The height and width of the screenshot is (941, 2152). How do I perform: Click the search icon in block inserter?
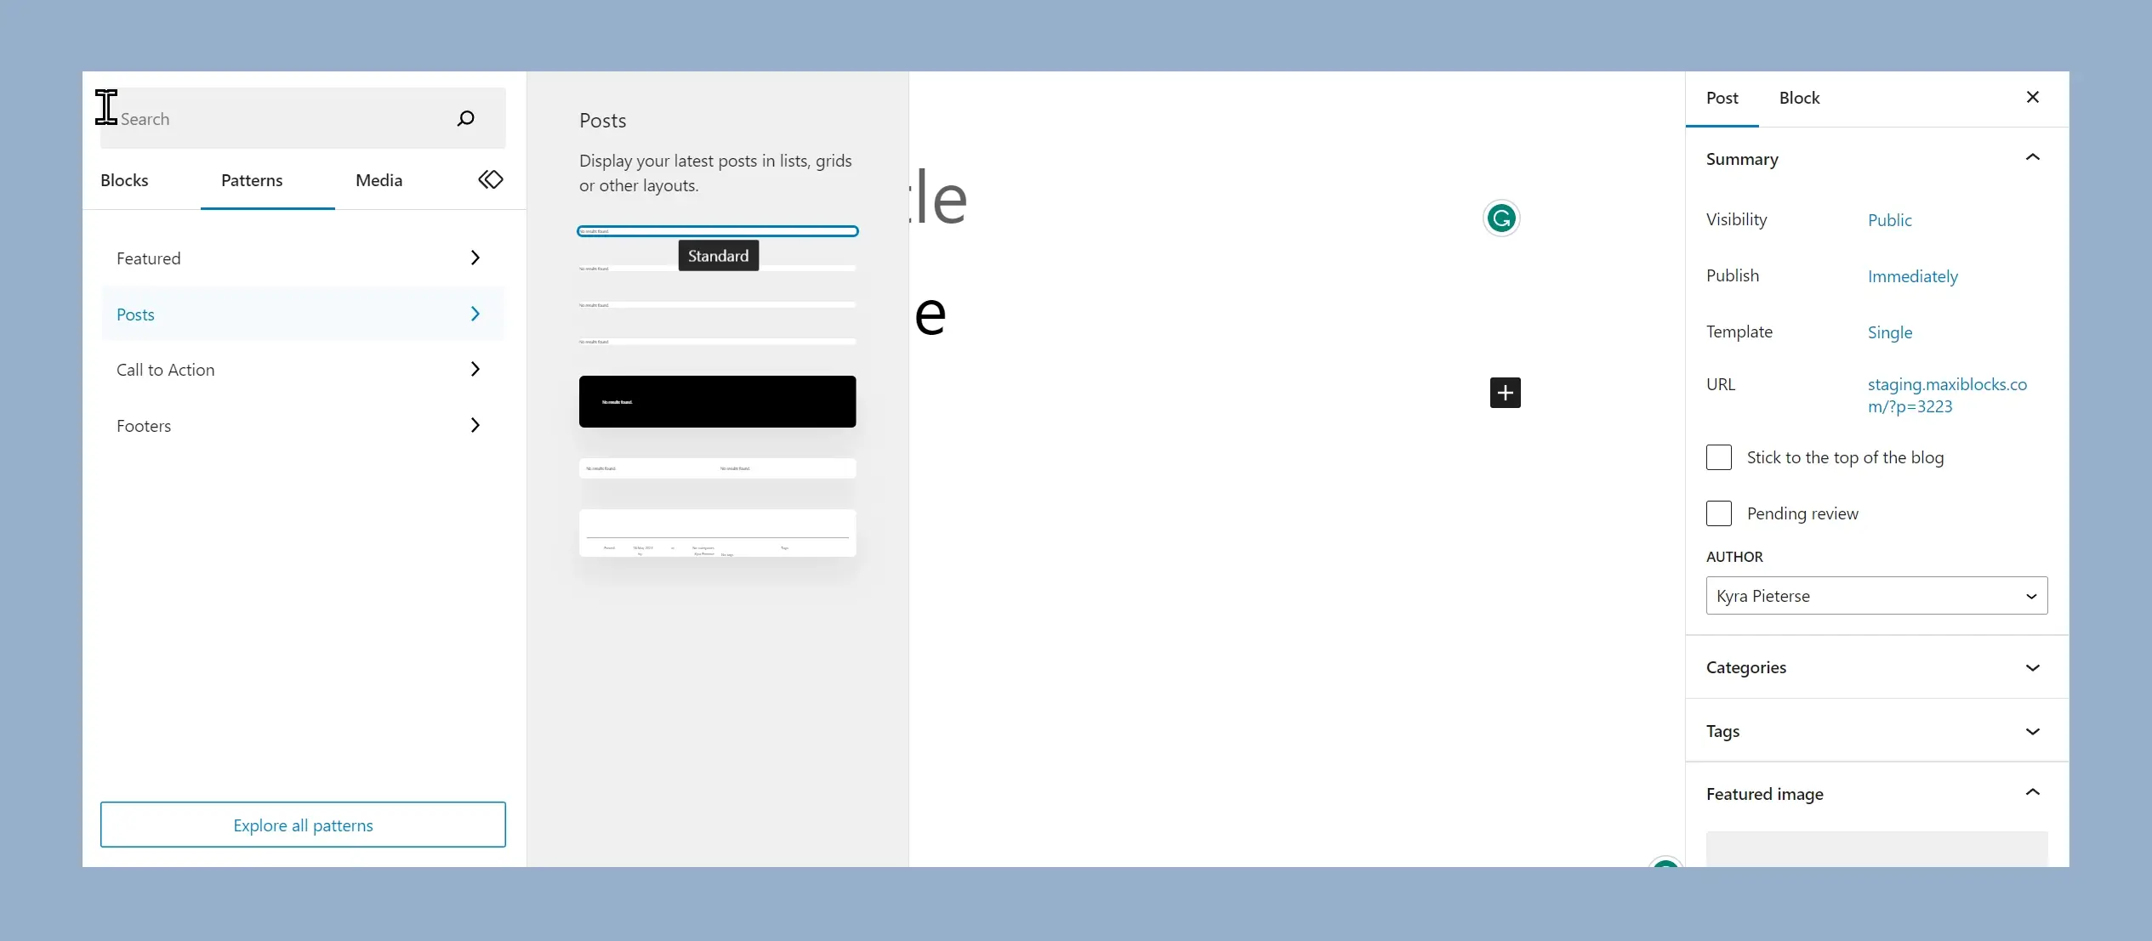467,118
